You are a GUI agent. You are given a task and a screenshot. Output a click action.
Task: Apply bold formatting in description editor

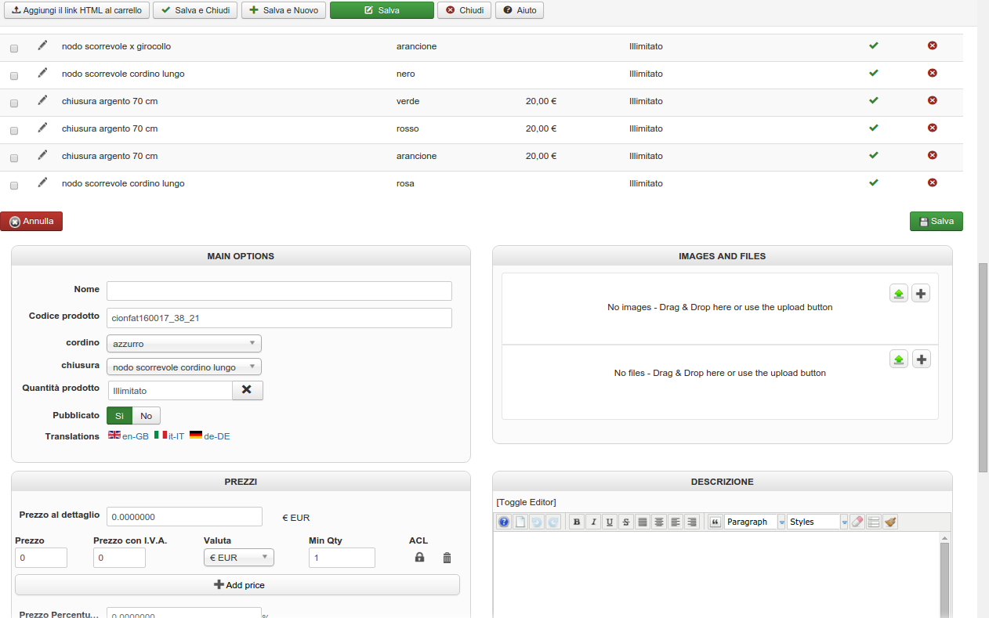coord(577,522)
